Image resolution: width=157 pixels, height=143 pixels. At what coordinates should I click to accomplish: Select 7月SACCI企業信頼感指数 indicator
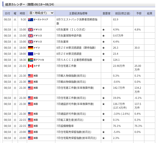tap(74, 60)
